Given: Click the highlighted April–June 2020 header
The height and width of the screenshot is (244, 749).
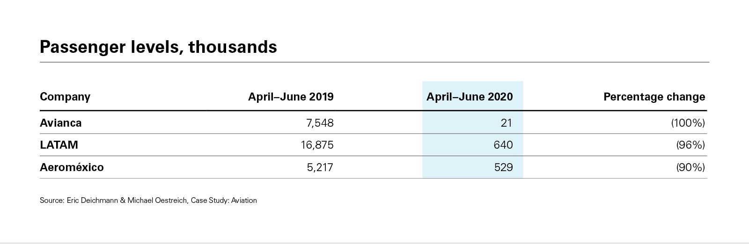Looking at the screenshot, I should [470, 97].
